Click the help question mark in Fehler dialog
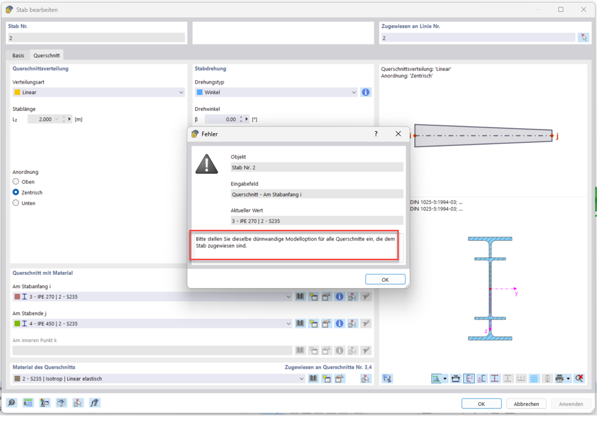Screen dimensions: 597x448 tap(376, 134)
